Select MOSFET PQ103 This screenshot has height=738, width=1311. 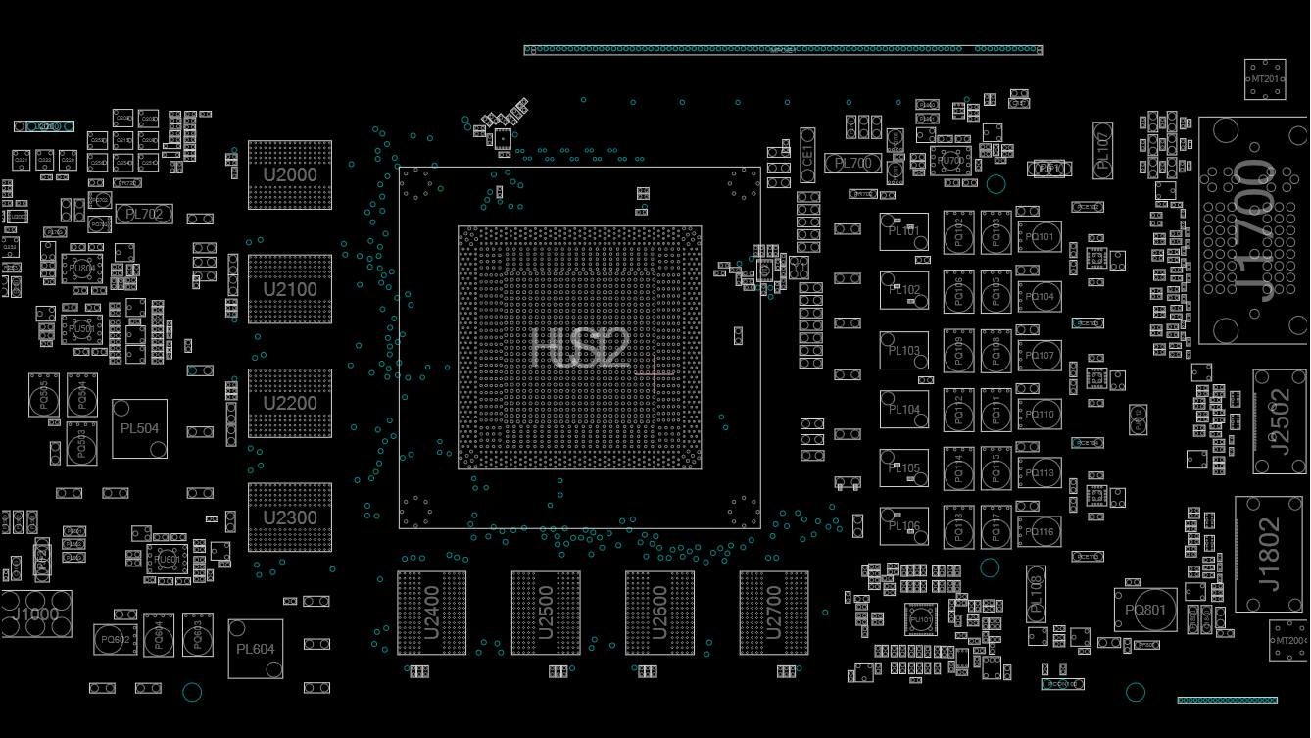point(996,232)
